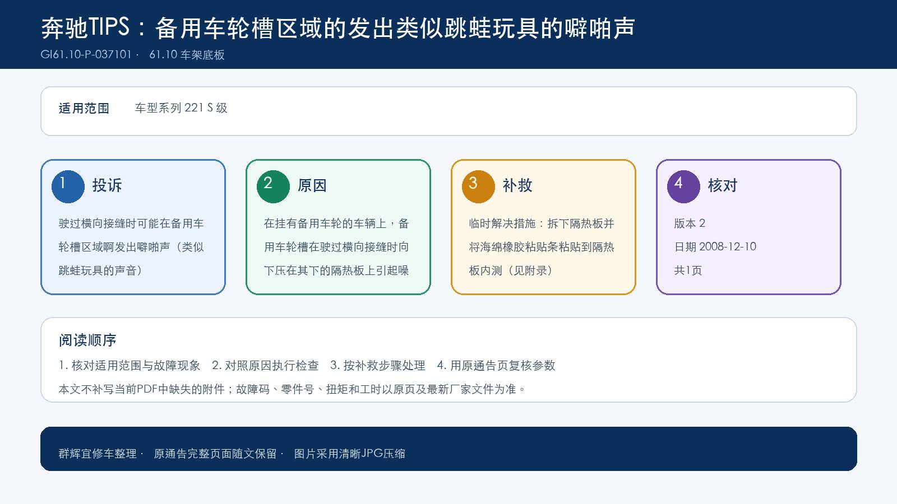
Task: Click footer text 图片采用清晰JPG压缩
Action: [x=350, y=454]
